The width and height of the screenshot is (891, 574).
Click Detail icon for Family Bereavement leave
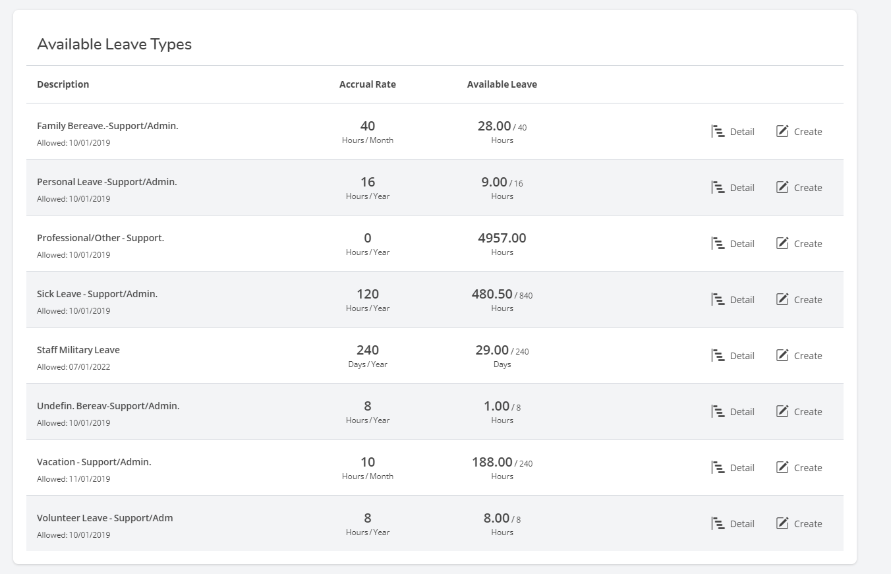(x=718, y=131)
